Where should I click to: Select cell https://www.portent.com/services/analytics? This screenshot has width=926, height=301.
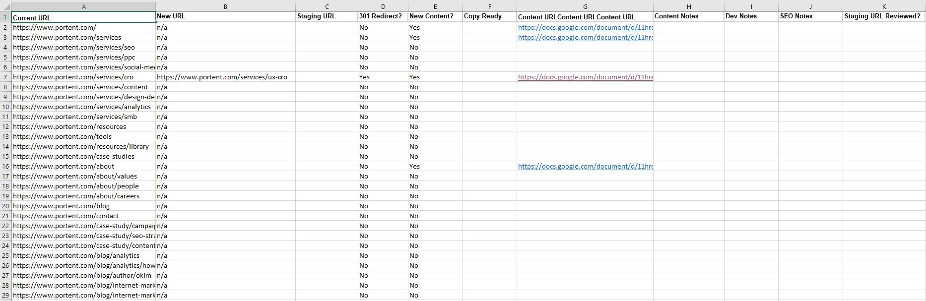click(x=83, y=107)
